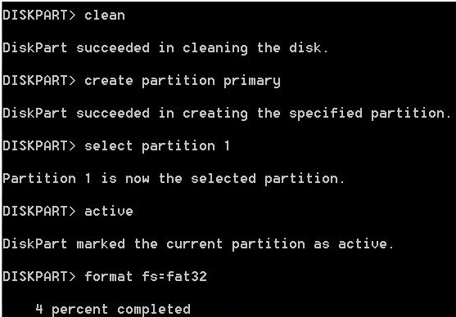
Task: Click the number '1' after 'select partition'
Action: click(227, 145)
